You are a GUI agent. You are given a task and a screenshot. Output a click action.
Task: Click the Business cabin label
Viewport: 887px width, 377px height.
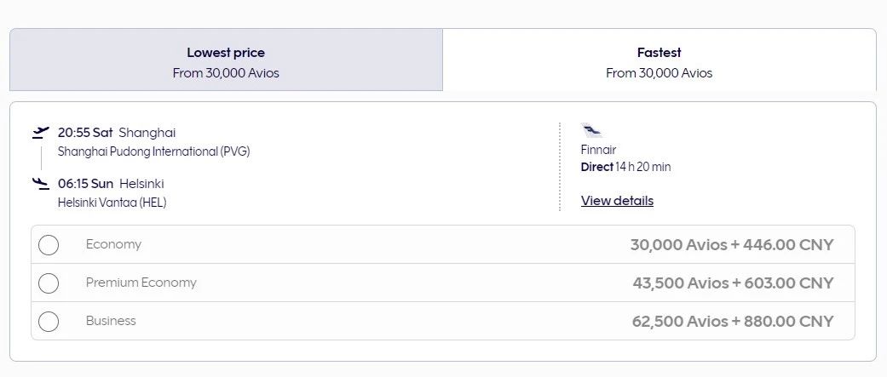click(x=111, y=321)
